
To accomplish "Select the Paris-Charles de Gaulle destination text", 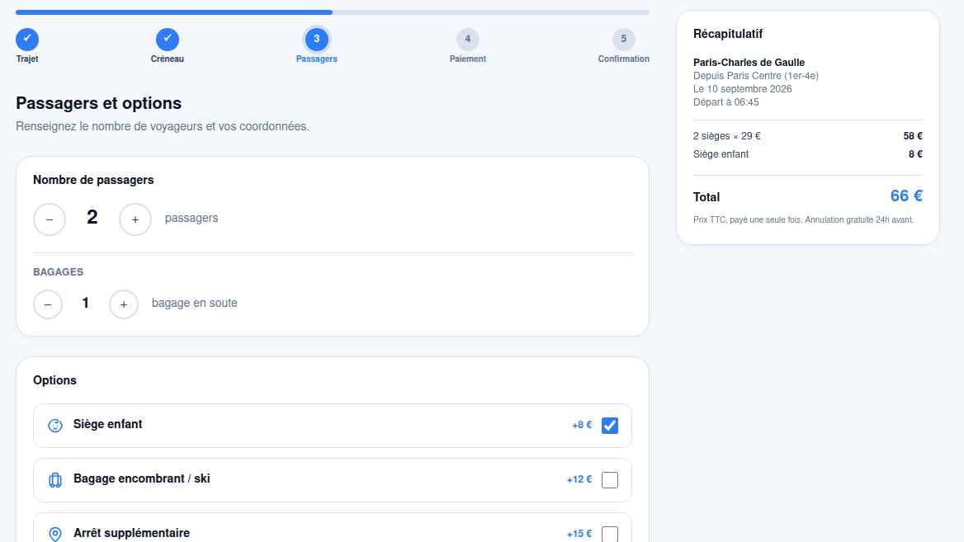I will (x=749, y=62).
